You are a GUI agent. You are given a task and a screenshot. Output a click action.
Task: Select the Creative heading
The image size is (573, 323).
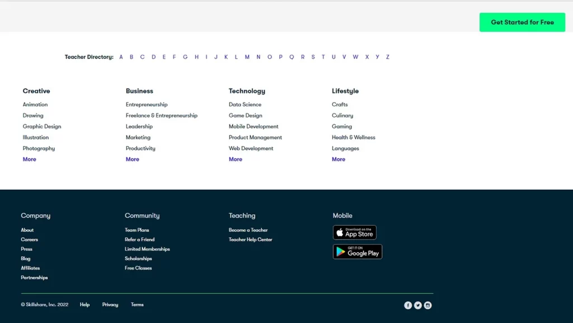point(36,91)
